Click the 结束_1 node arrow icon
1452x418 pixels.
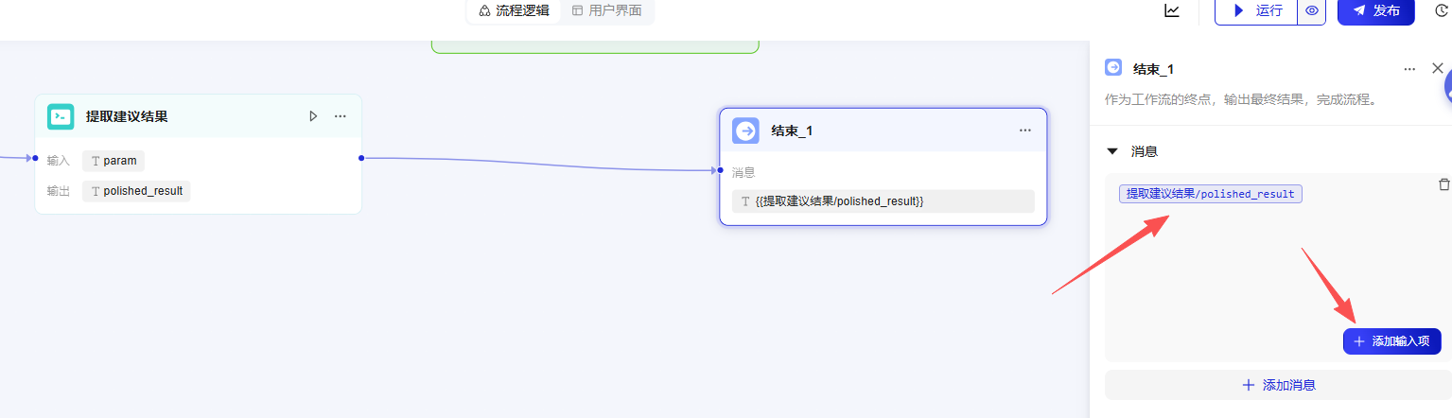point(745,131)
